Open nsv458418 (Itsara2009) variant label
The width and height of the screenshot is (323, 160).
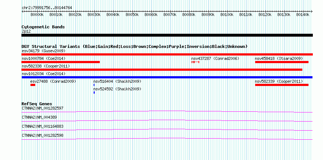279,58
